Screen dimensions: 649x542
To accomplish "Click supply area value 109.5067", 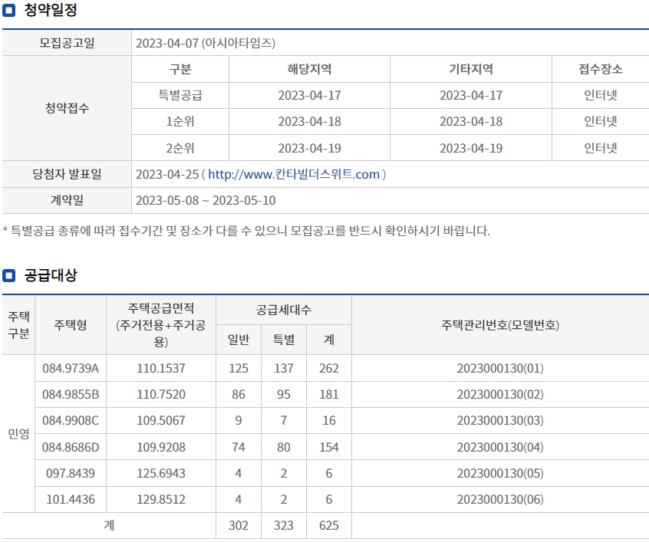I will (x=161, y=420).
